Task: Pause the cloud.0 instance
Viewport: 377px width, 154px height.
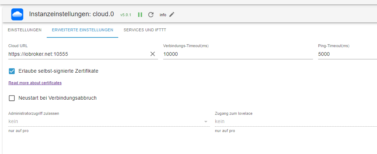Action: 140,15
